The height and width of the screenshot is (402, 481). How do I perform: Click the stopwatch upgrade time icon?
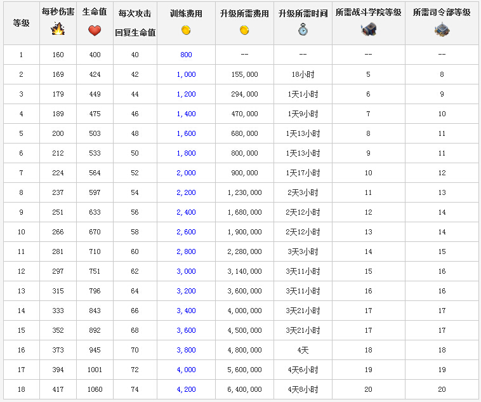click(x=303, y=30)
